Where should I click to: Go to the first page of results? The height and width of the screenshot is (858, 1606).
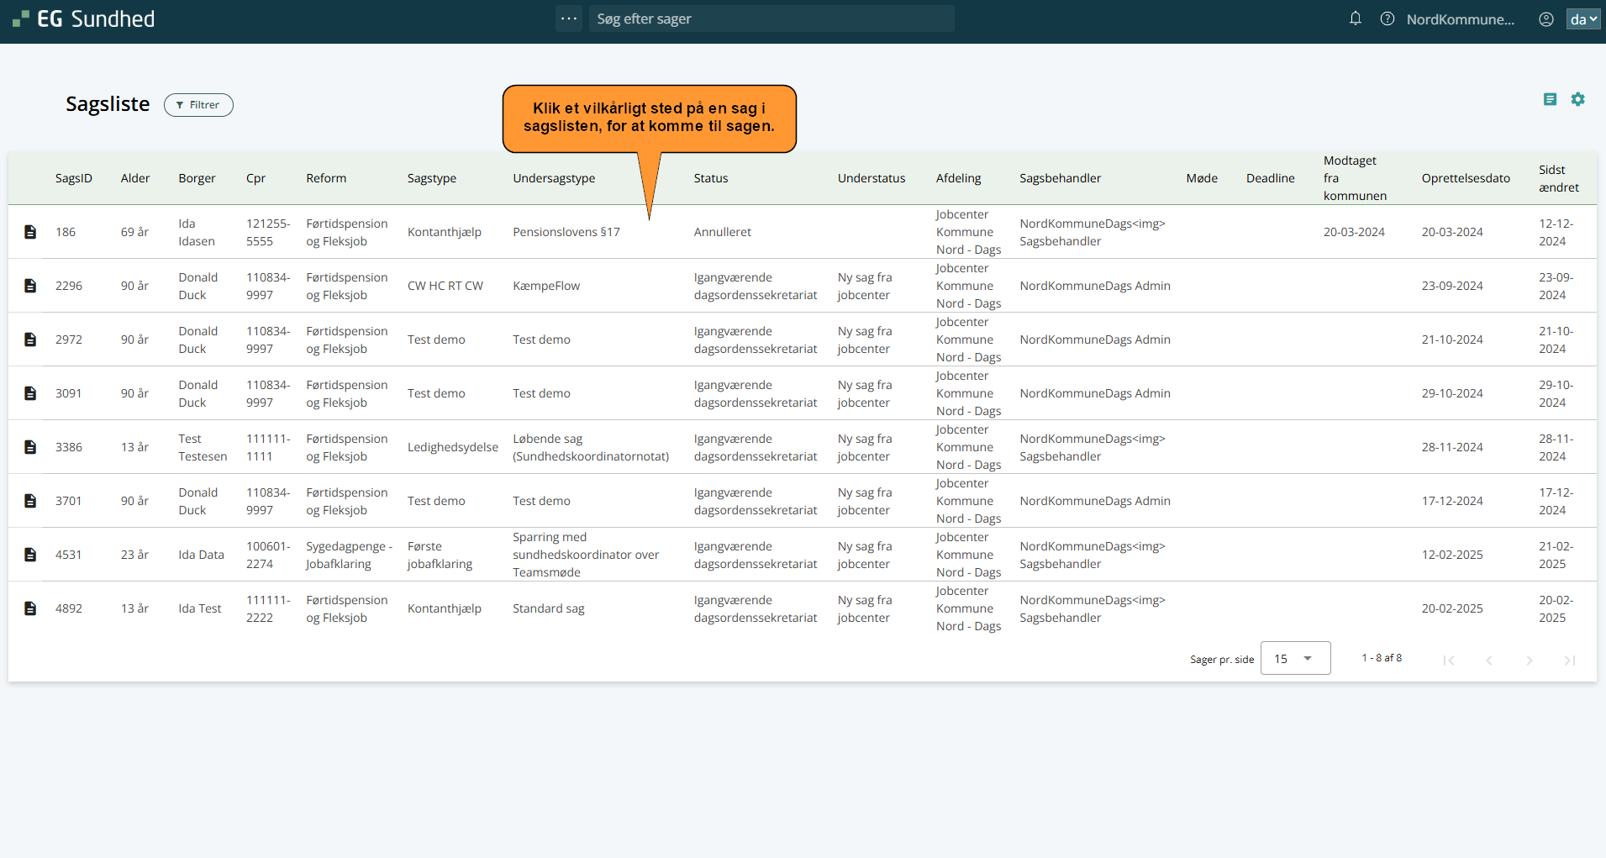click(x=1449, y=660)
